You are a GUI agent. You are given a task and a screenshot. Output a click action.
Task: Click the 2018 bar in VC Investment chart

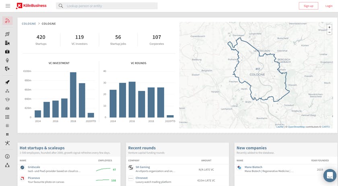coord(73,95)
